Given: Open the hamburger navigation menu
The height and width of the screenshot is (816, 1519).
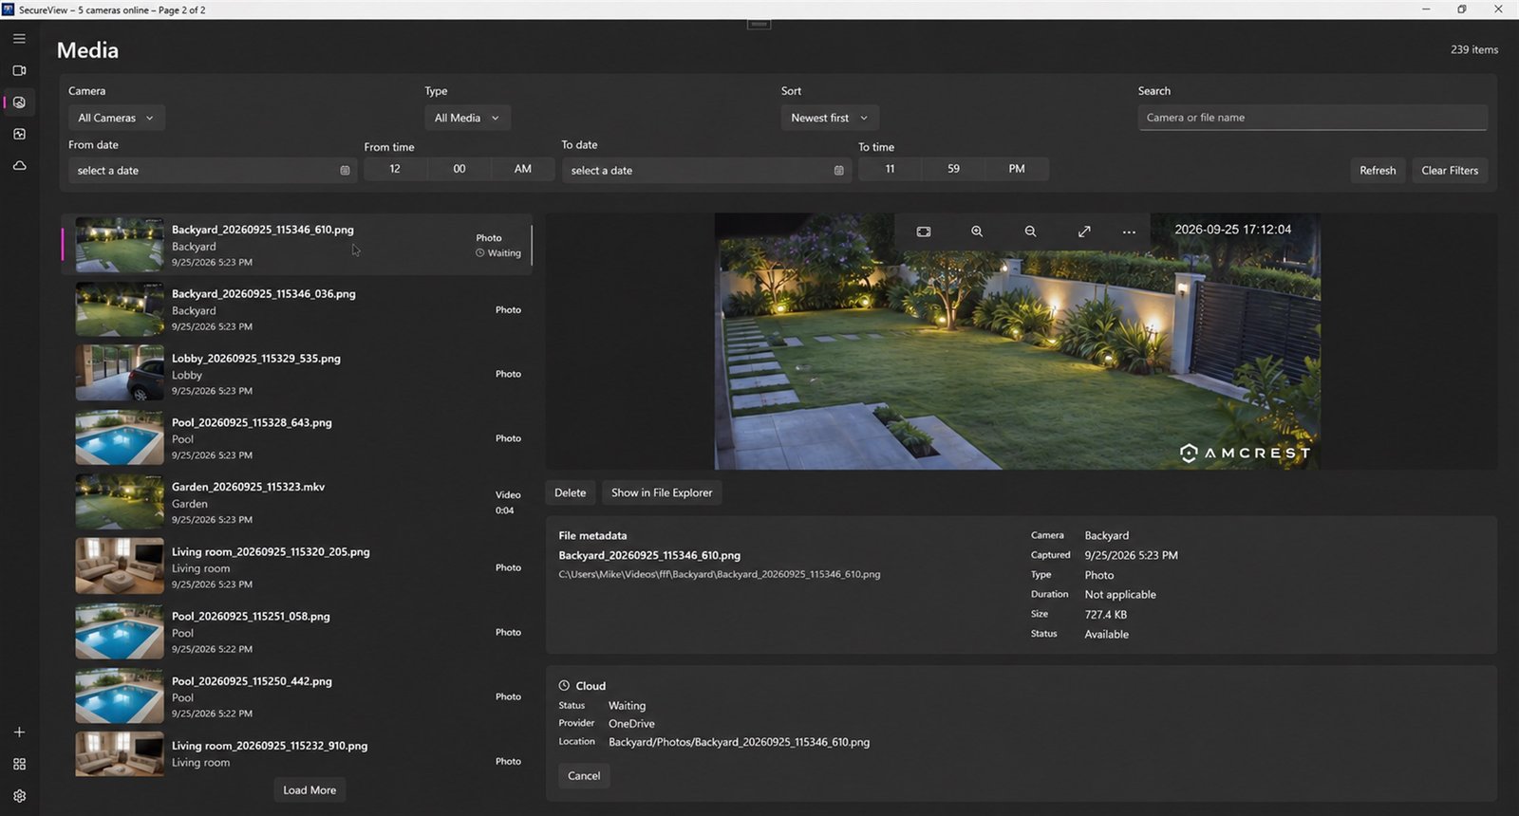Looking at the screenshot, I should pyautogui.click(x=19, y=39).
